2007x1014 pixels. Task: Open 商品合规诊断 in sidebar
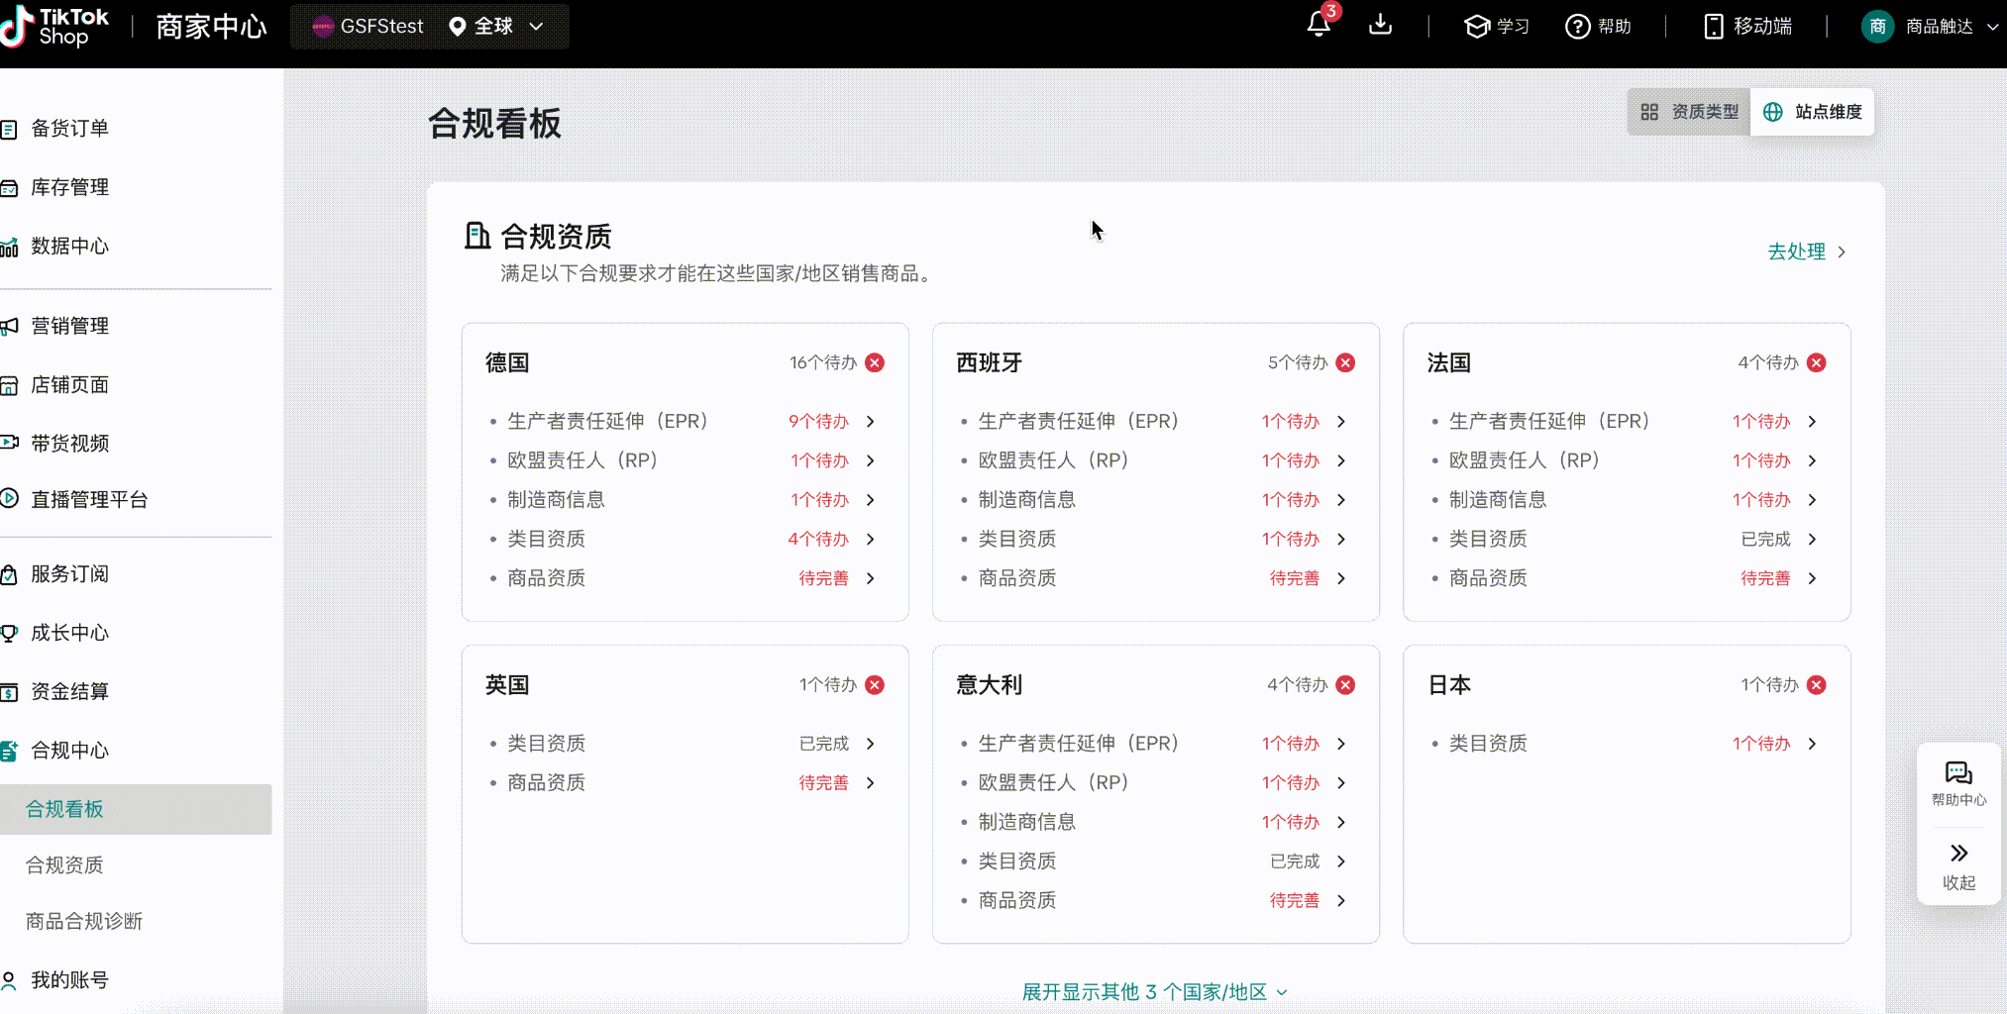pos(84,922)
